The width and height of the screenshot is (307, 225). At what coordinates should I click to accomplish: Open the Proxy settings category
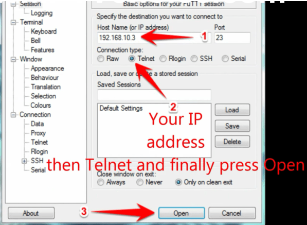coord(38,133)
